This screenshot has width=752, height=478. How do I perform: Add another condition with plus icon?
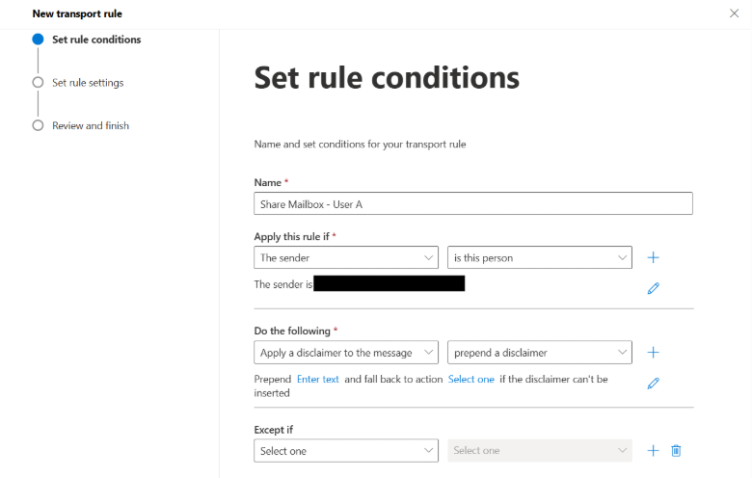point(653,257)
